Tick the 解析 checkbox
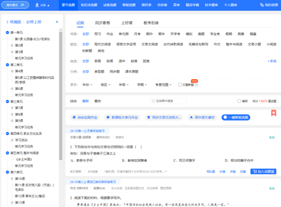 [x=239, y=101]
